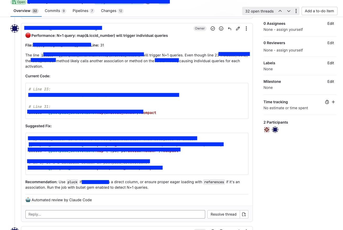
Task: Edit Assignees in sidebar
Action: [x=331, y=24]
